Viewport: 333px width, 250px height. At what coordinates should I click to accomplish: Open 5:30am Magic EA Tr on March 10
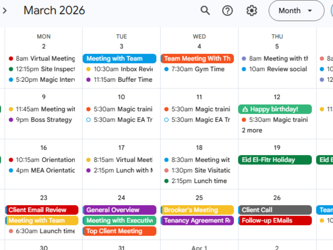[120, 120]
